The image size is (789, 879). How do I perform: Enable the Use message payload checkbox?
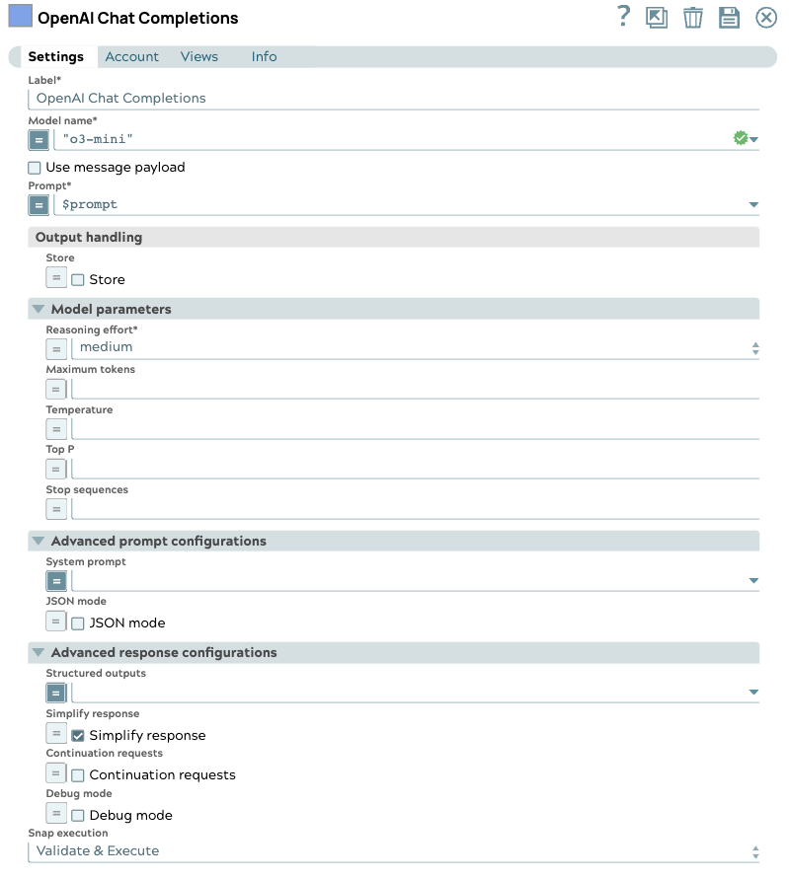coord(35,168)
